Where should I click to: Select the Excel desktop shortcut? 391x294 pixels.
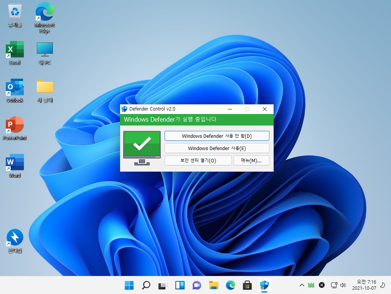pos(15,53)
